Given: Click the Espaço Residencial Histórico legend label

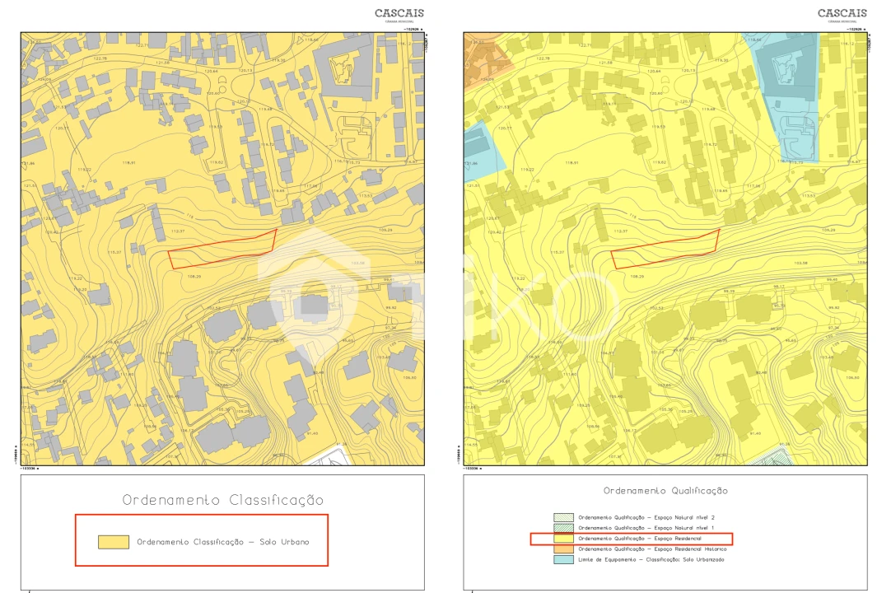Looking at the screenshot, I should point(649,549).
